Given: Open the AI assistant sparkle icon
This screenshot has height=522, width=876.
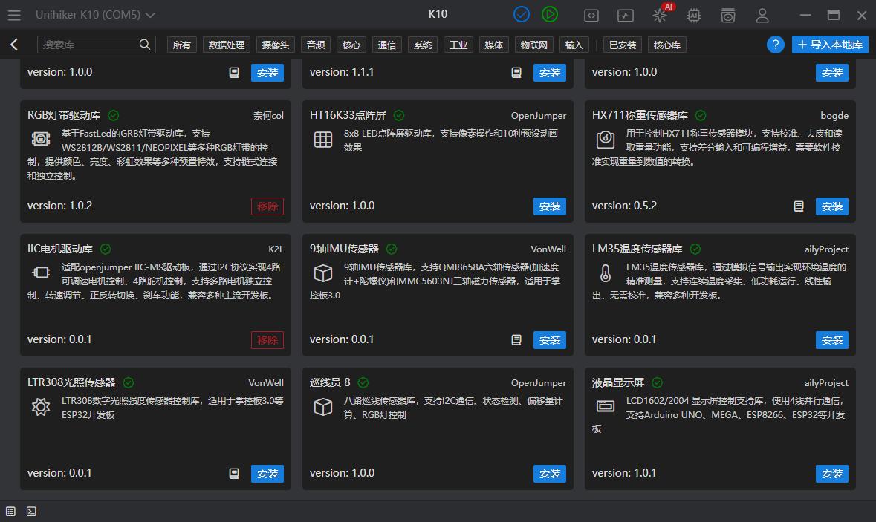Looking at the screenshot, I should 660,16.
